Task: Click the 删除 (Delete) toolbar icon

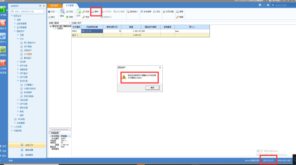Action: 93,12
